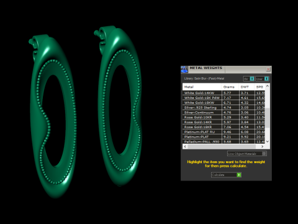Click grams value 7.17
Screen dimensions: 298x224
227,98
